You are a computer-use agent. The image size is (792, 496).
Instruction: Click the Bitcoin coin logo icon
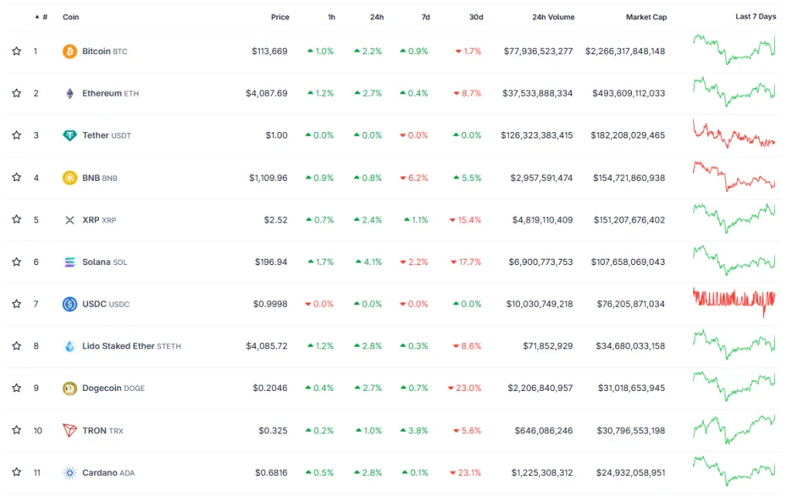[x=70, y=51]
